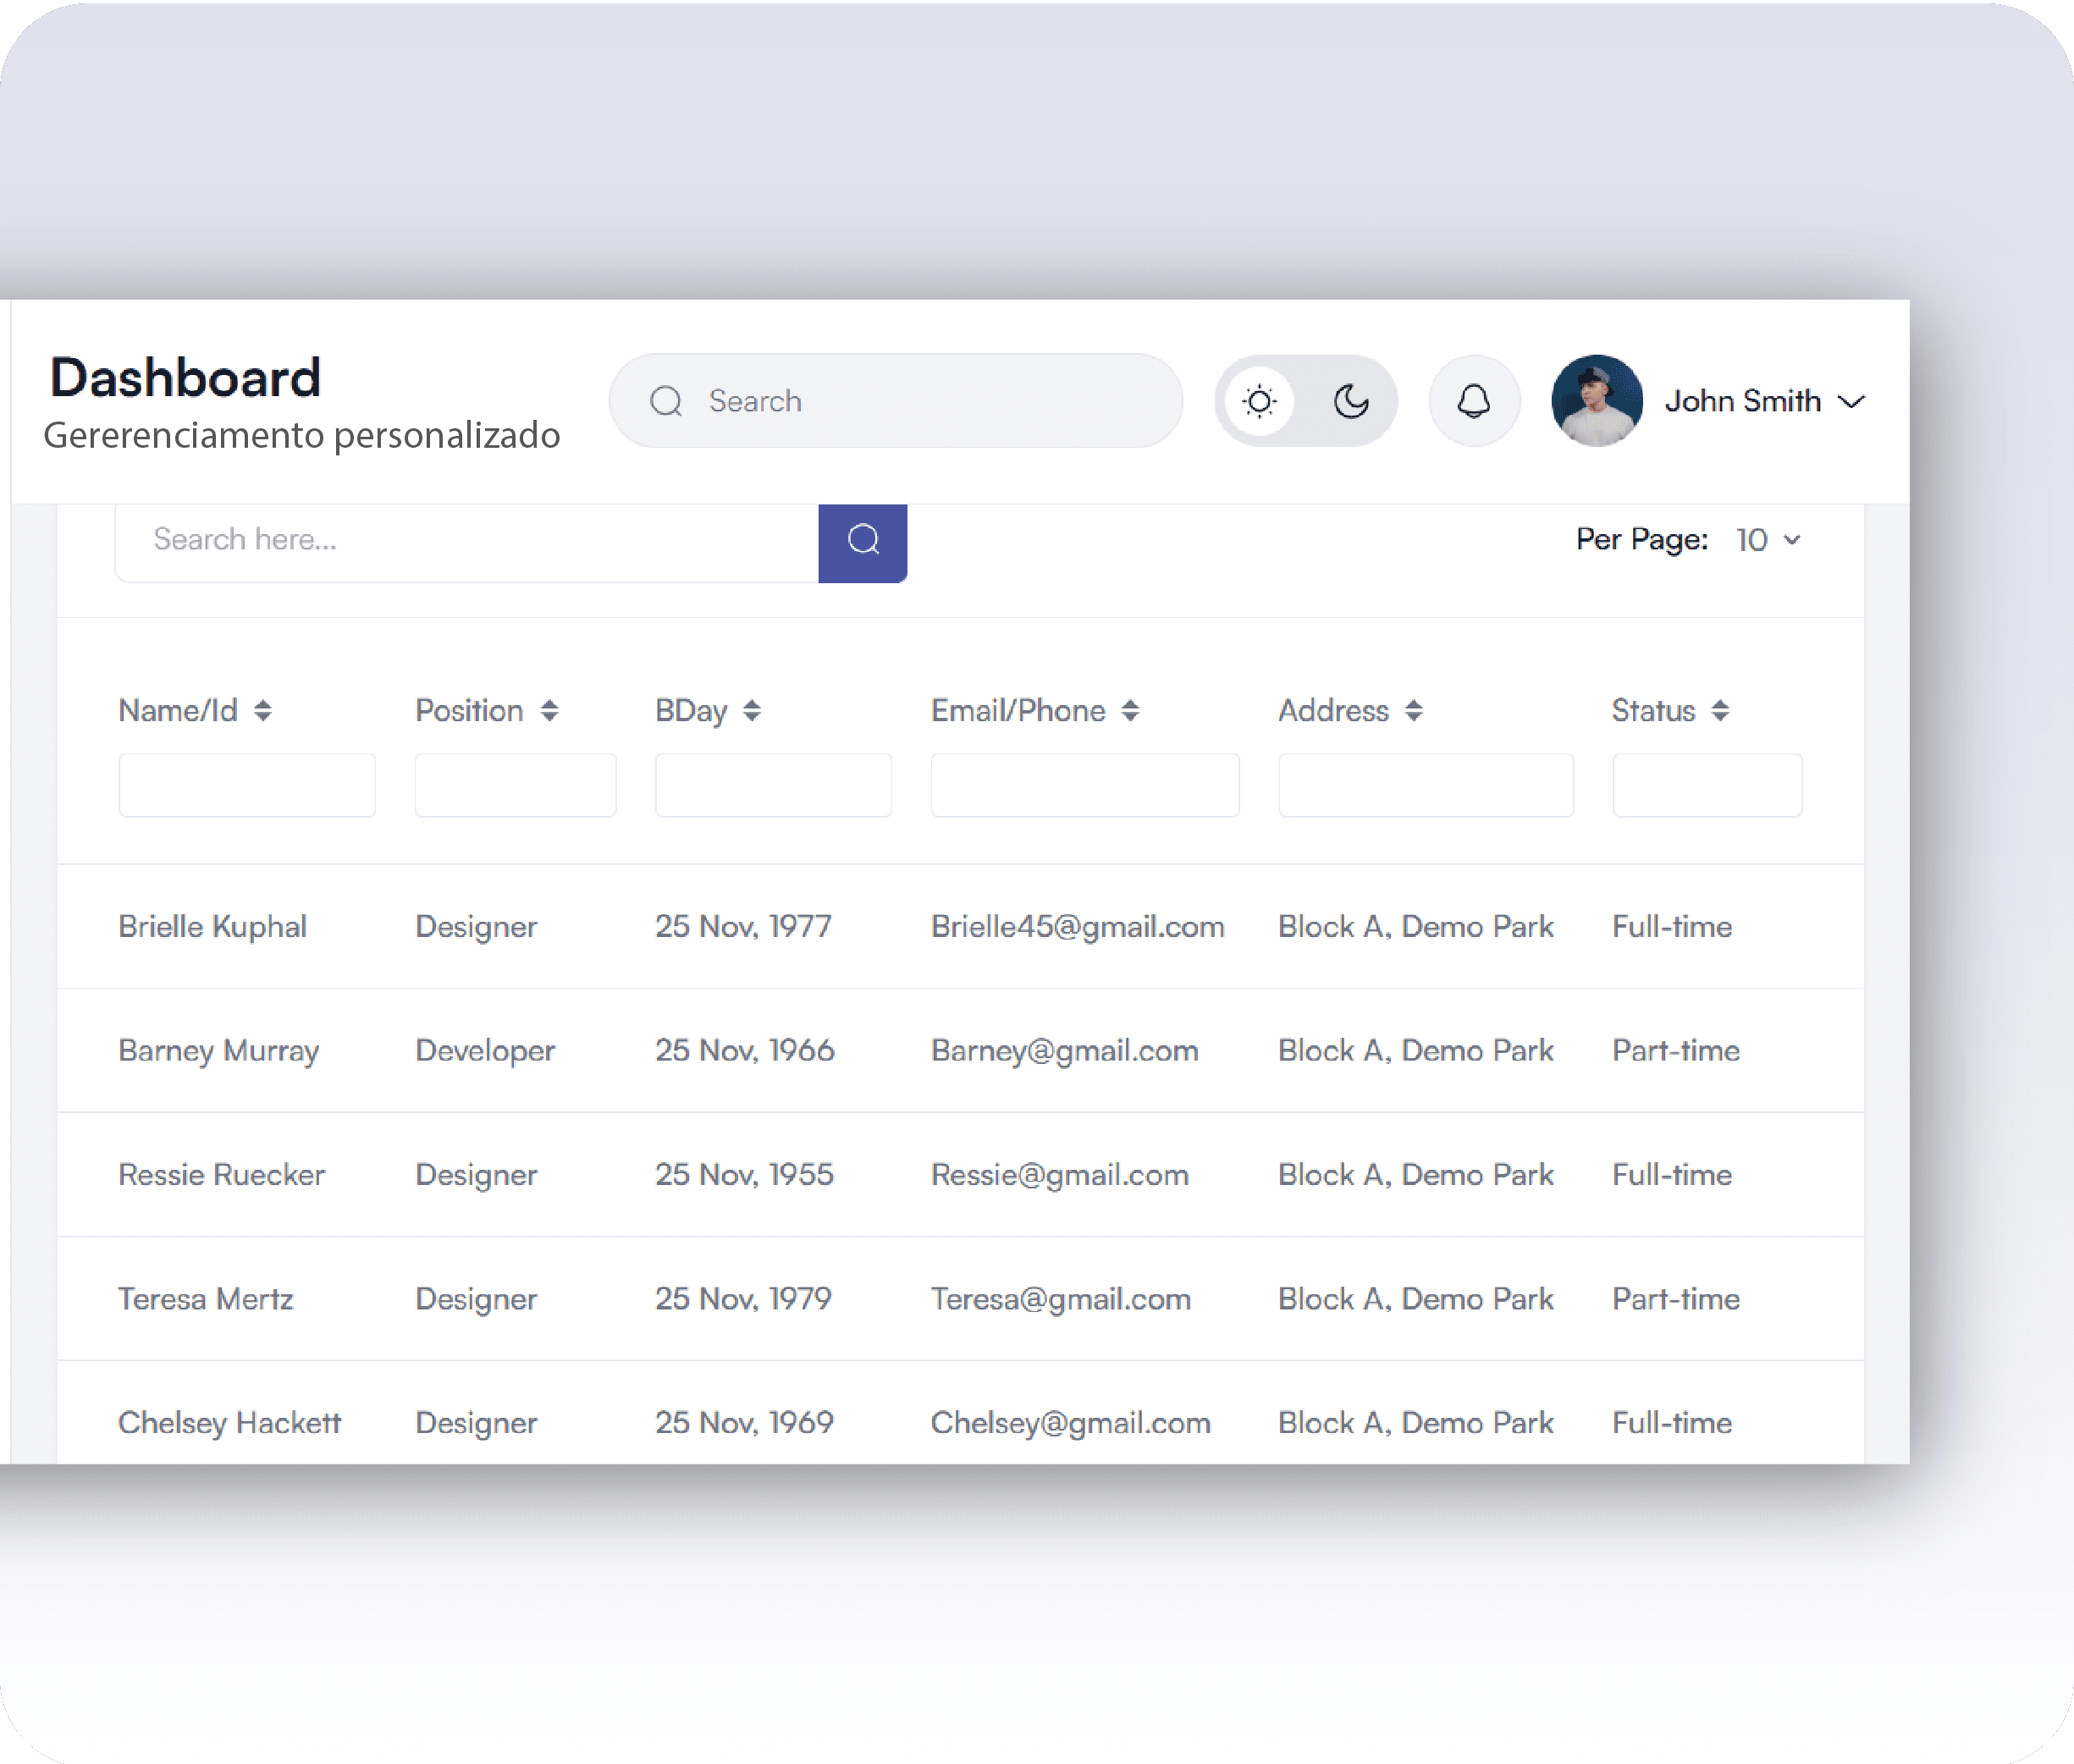Screen dimensions: 2074x1764
Task: Select the Brielle Kuphal row
Action: [x=212, y=927]
